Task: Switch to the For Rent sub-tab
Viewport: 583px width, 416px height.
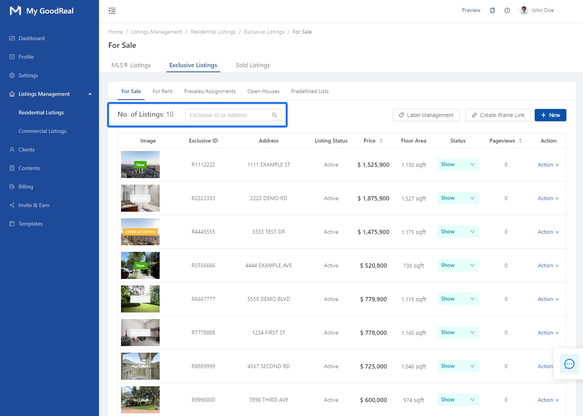Action: pos(162,92)
